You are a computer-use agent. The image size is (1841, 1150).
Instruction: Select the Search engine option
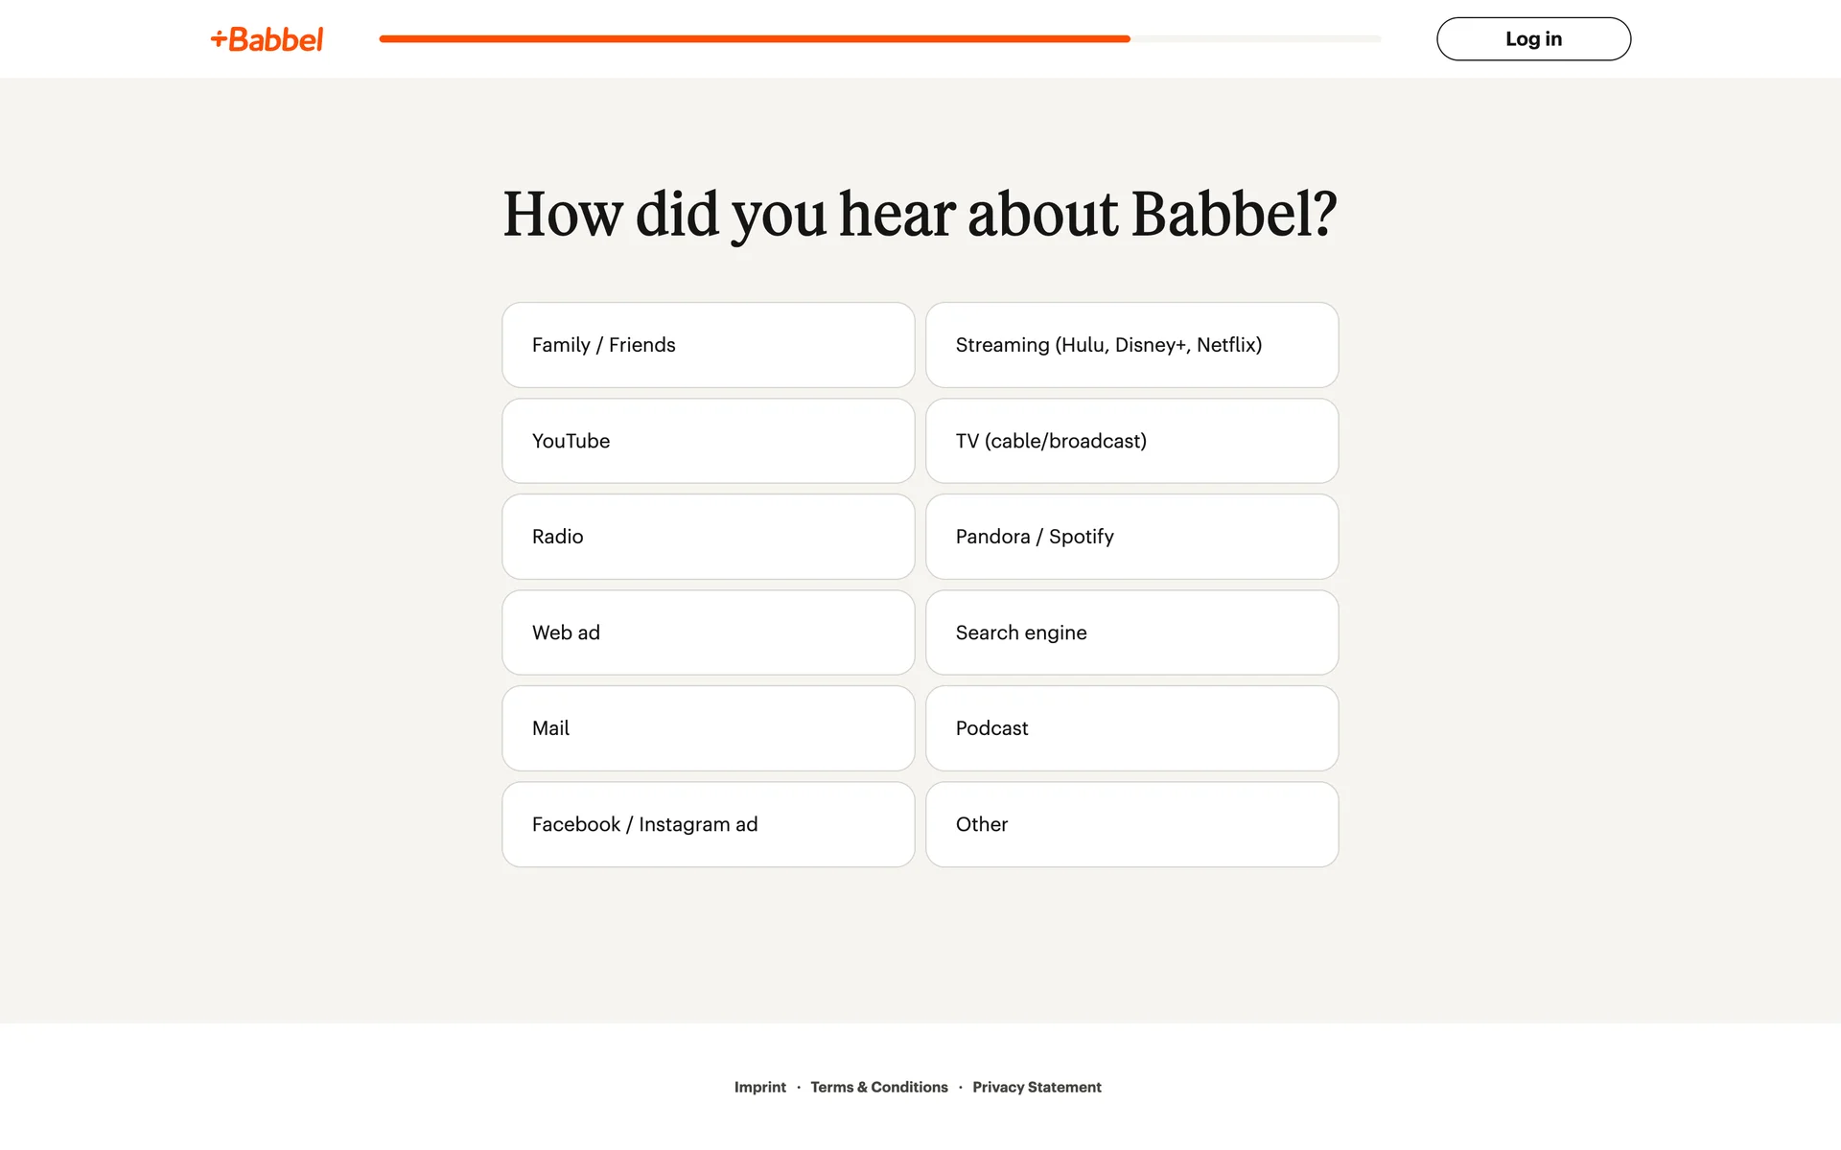tap(1131, 632)
